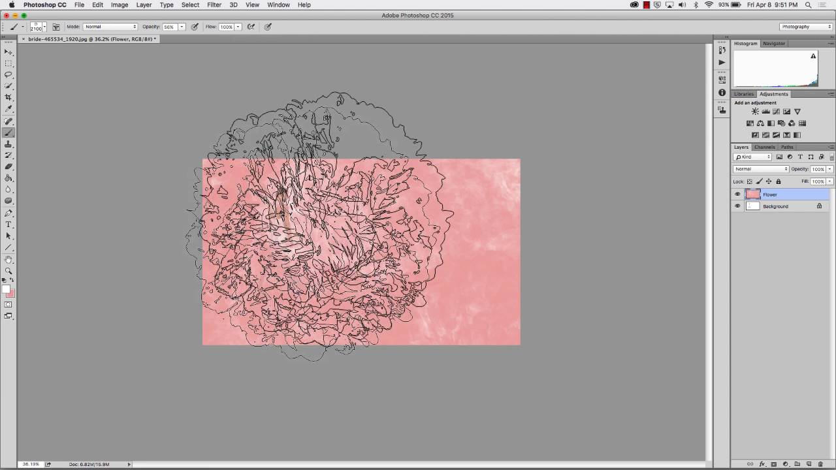
Task: Toggle pressure for brush size
Action: 268,27
